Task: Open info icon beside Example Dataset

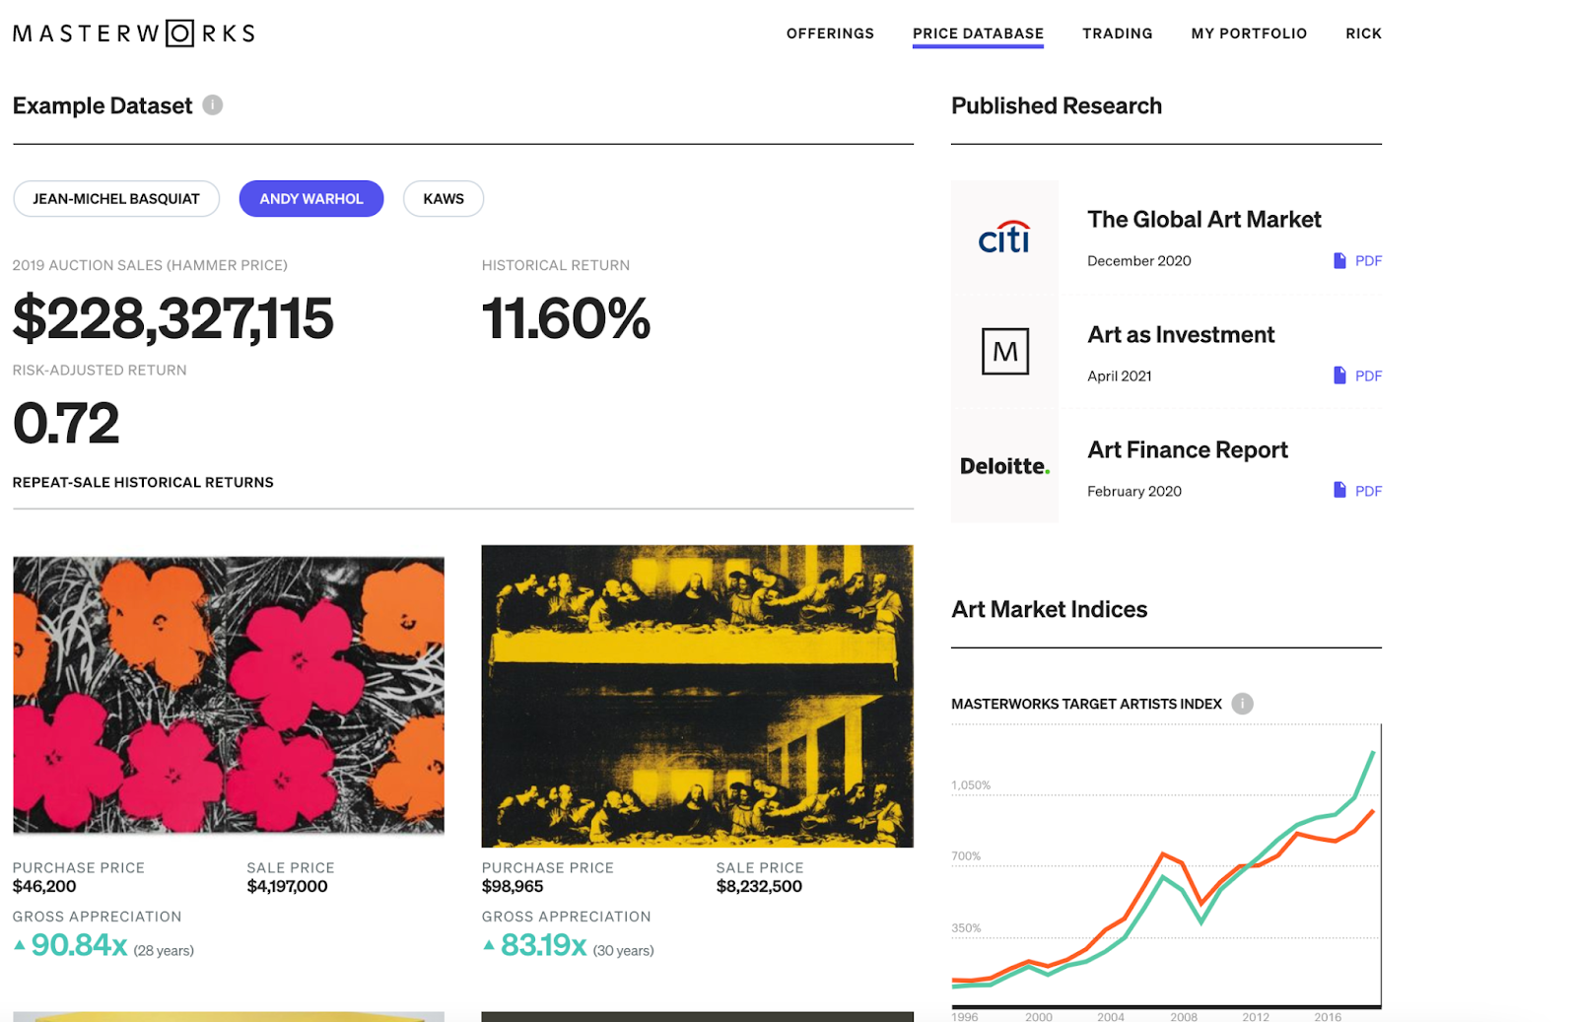Action: point(212,104)
